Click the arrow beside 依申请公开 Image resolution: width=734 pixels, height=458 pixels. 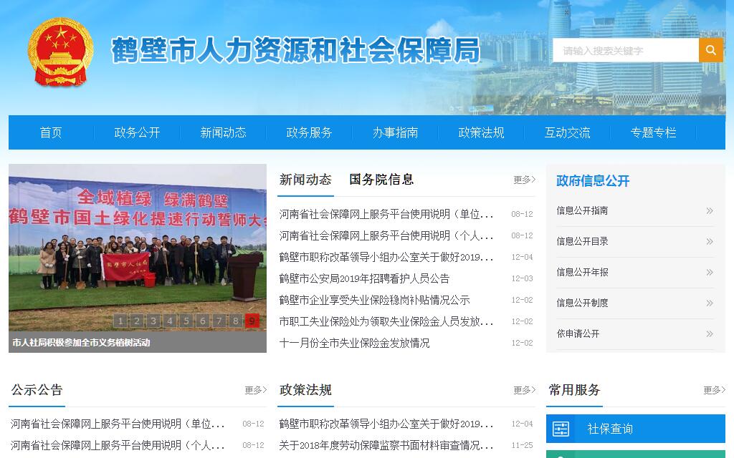point(709,333)
